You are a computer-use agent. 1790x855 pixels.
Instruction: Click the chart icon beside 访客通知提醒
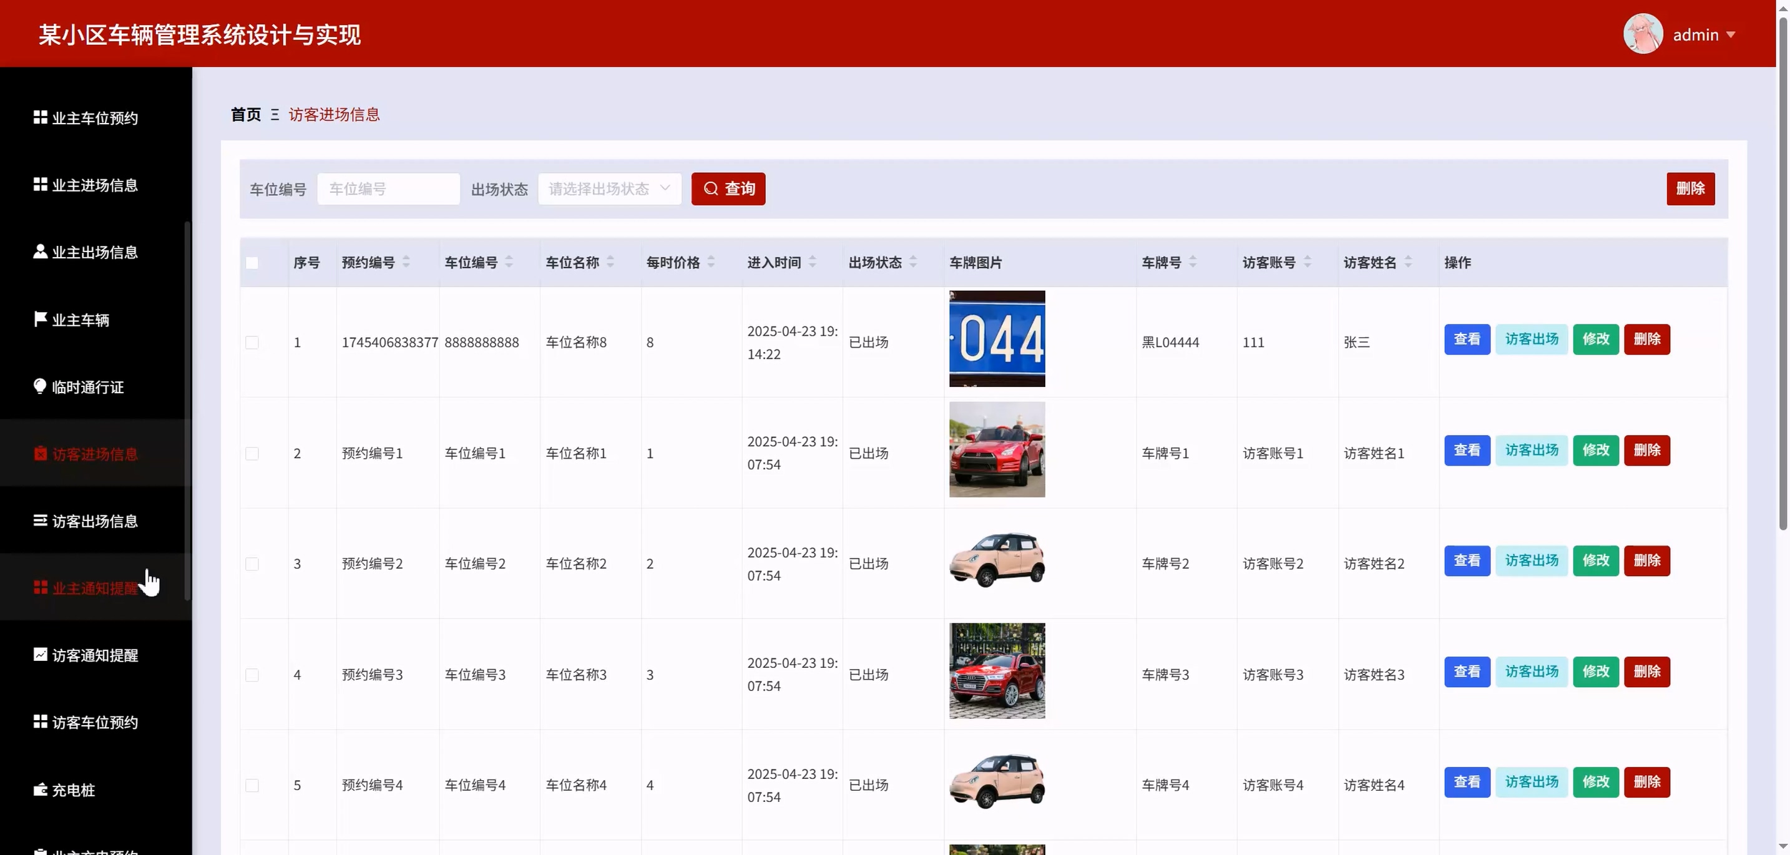click(41, 654)
